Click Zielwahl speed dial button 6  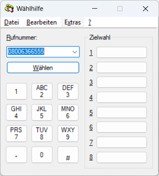pyautogui.click(x=122, y=127)
